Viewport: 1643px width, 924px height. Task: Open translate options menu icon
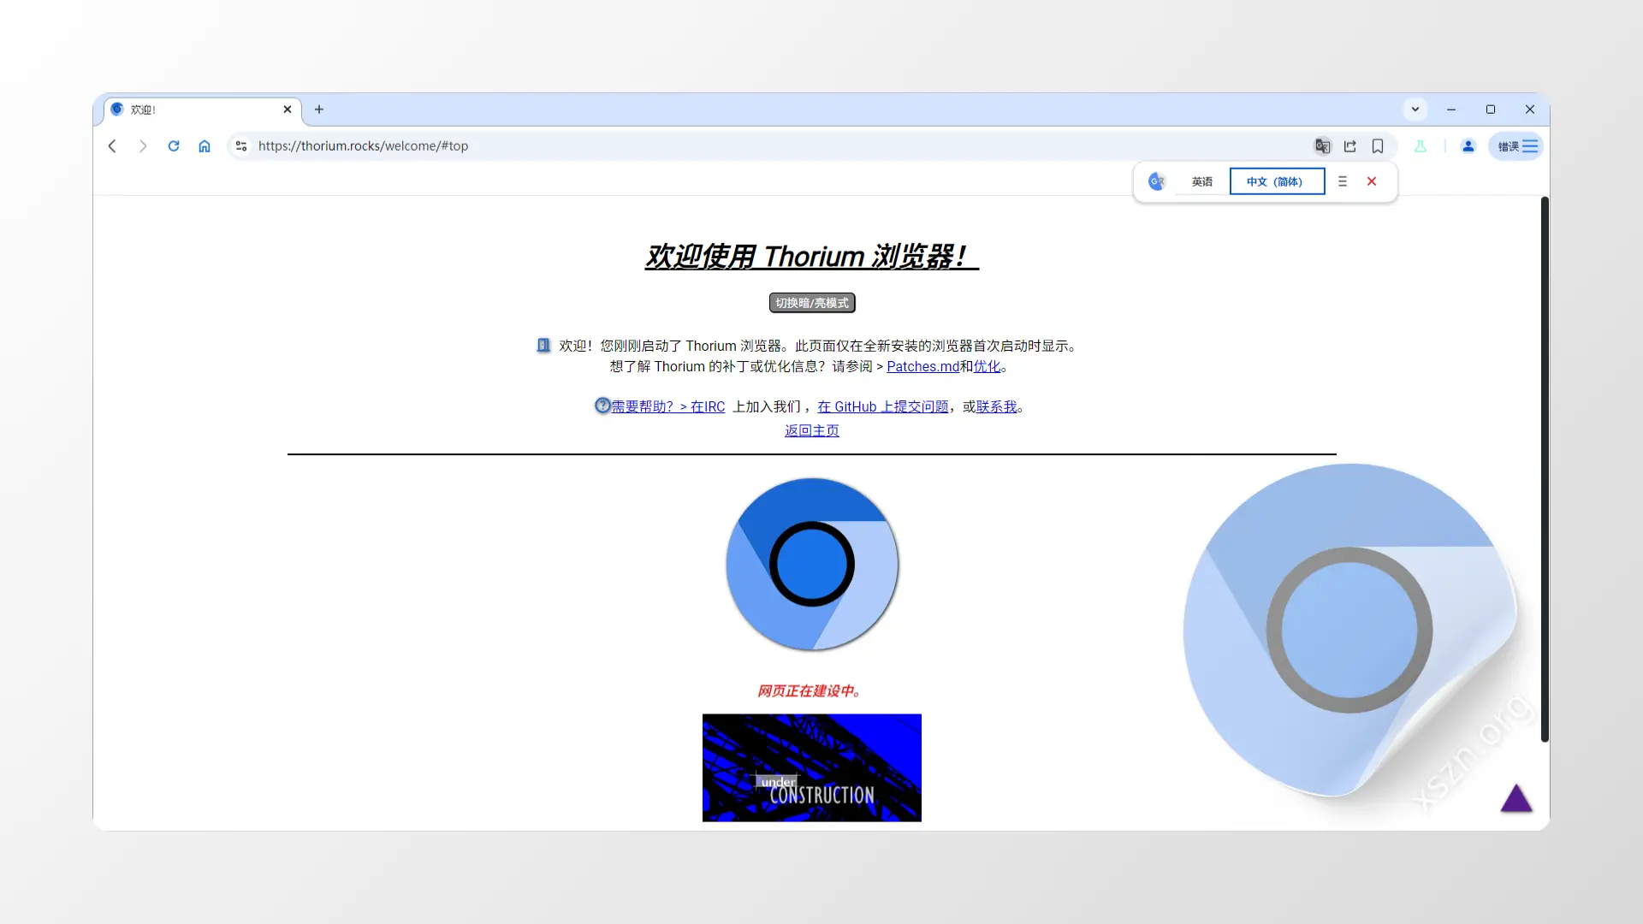click(1343, 181)
